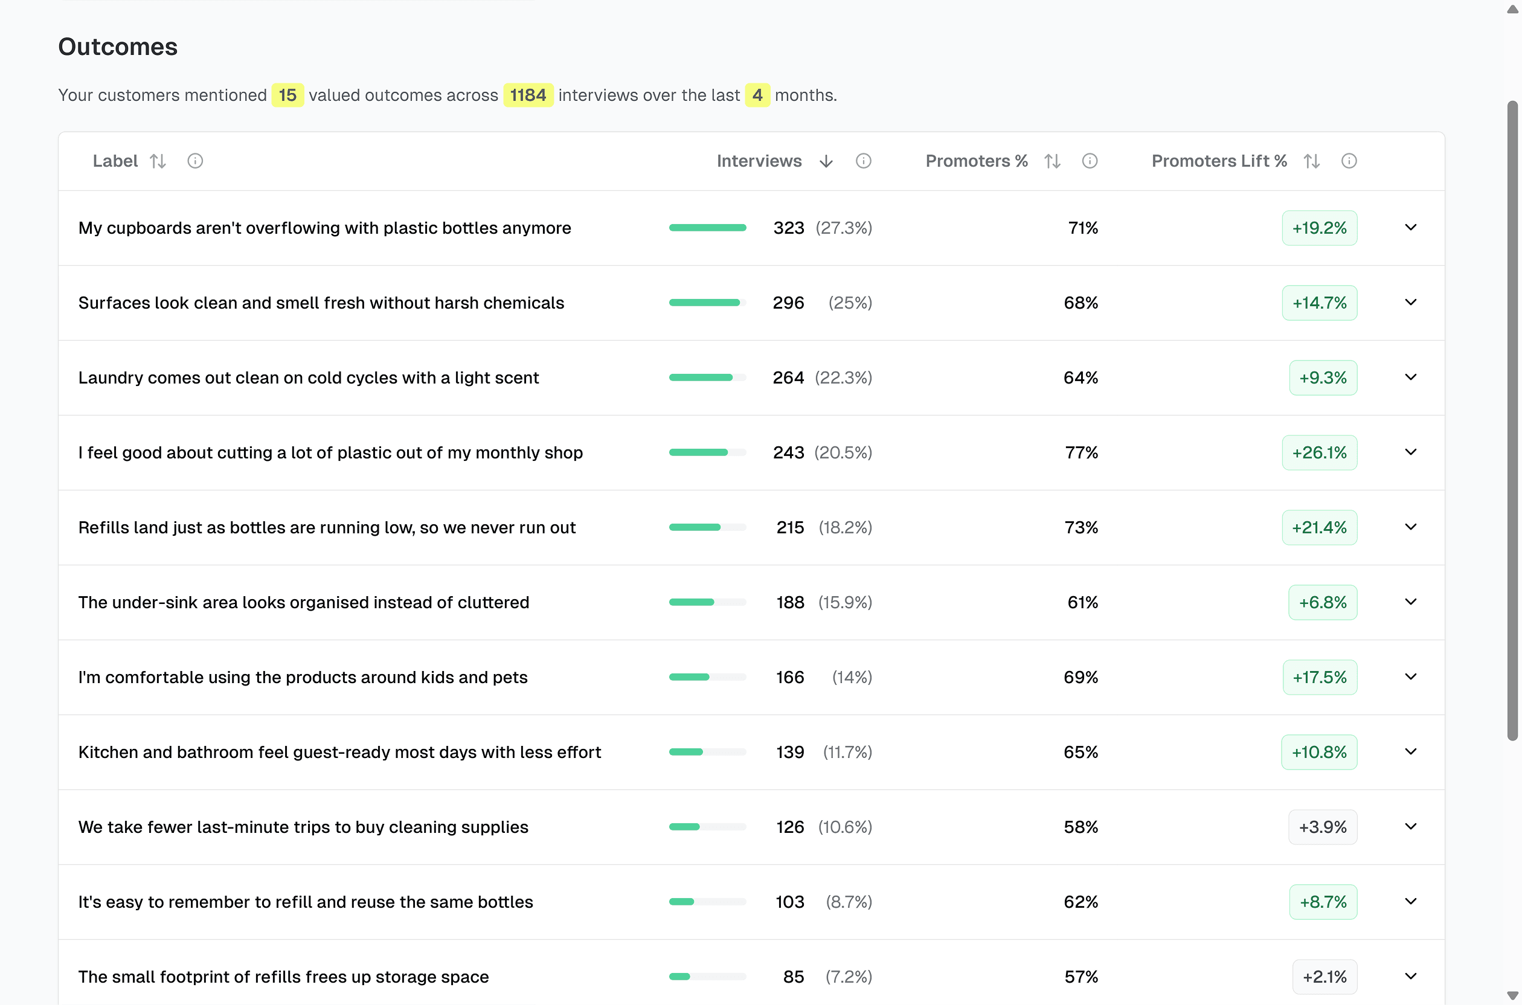View the Interviews column info icon

[x=863, y=161]
